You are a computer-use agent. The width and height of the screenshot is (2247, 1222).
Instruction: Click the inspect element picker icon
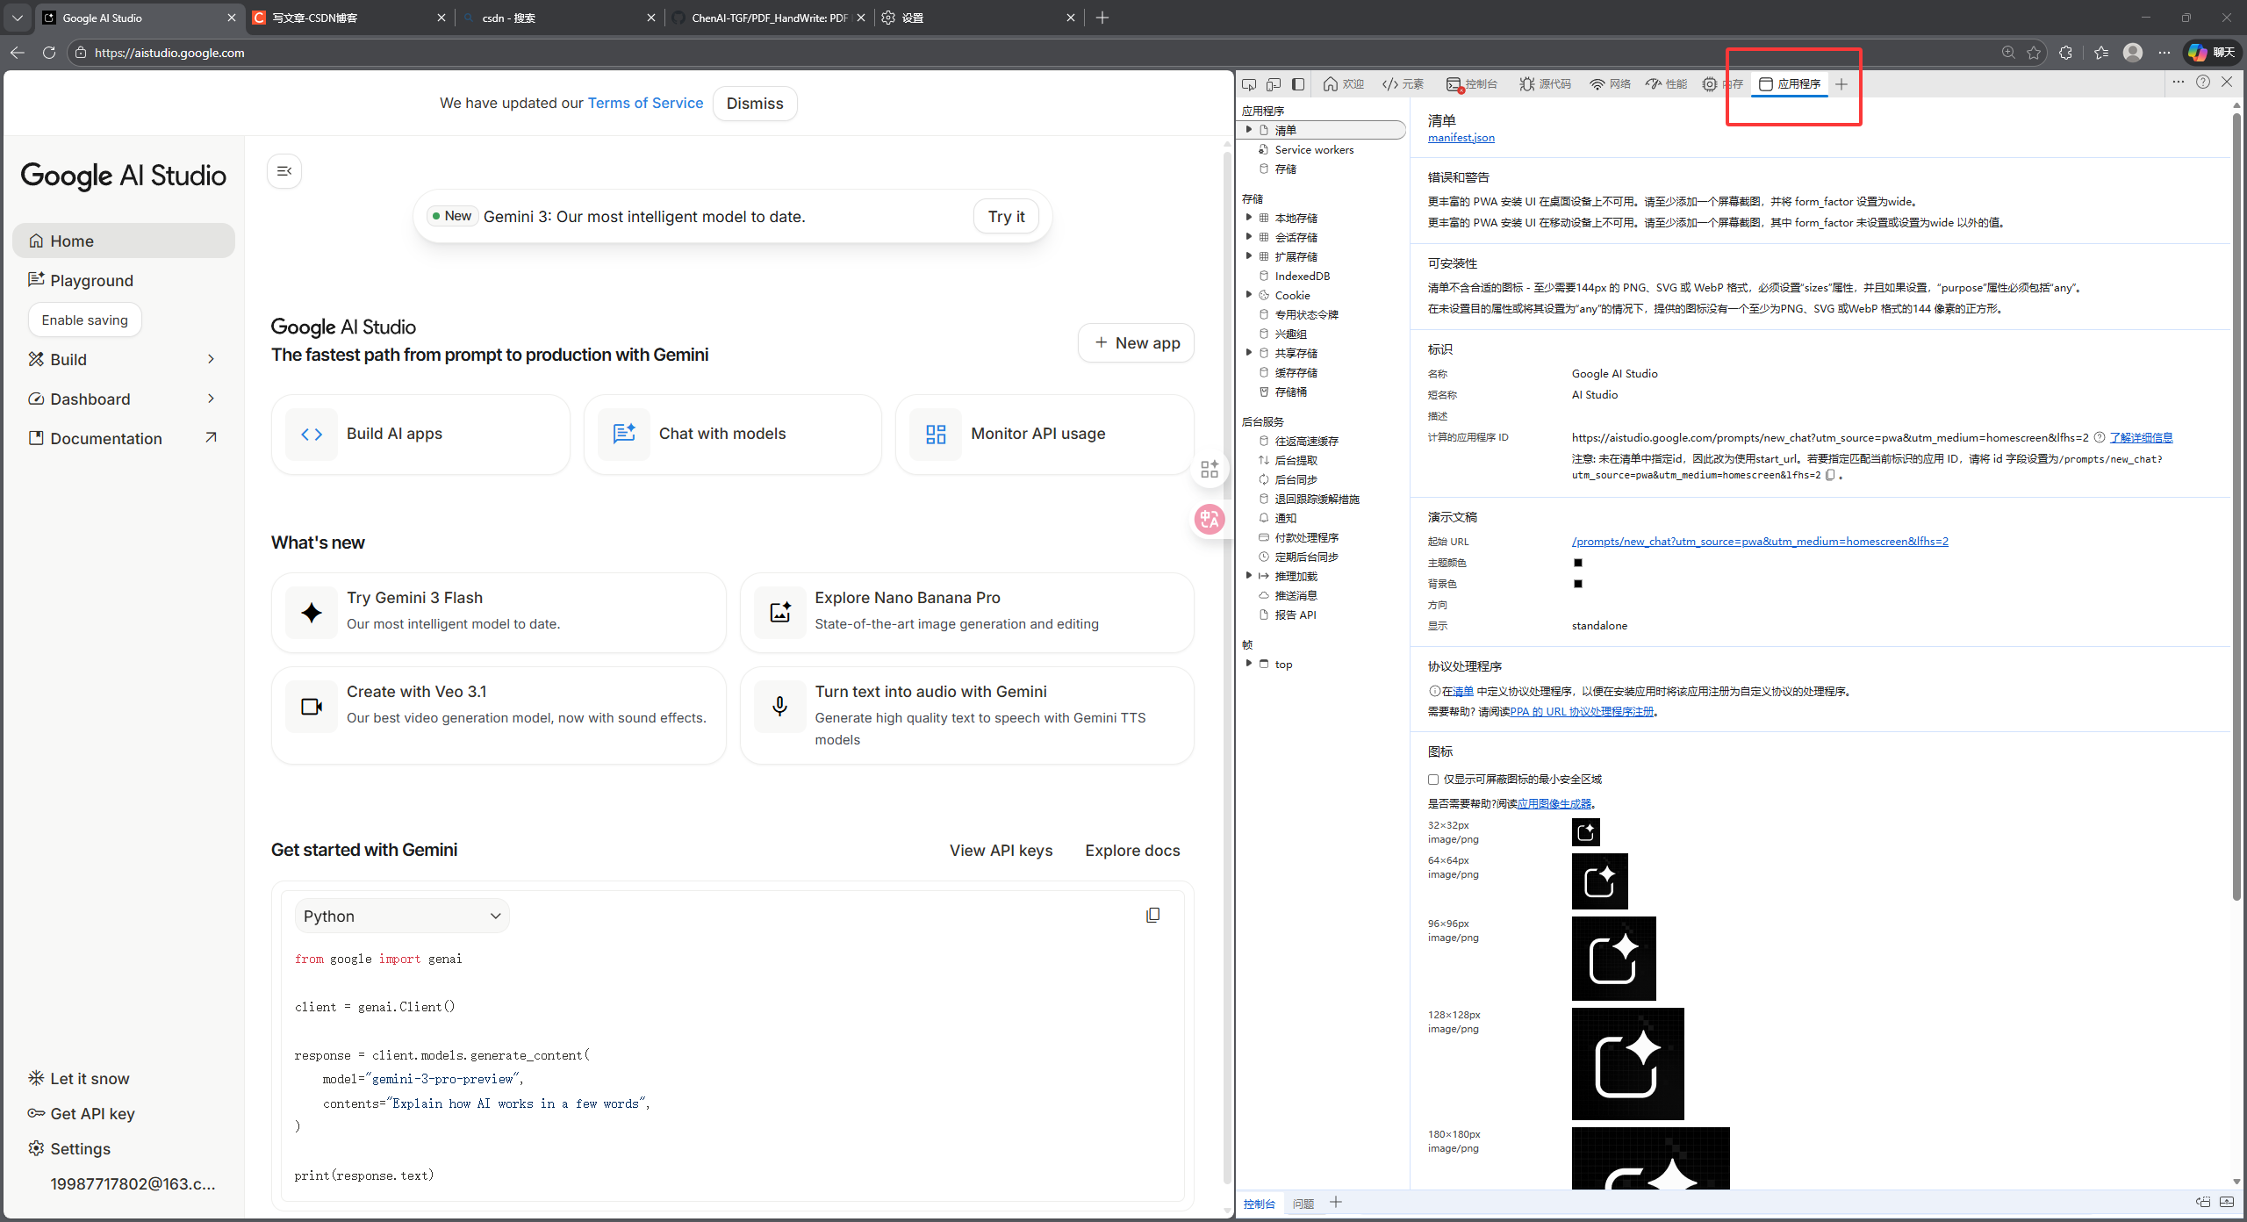pos(1249,84)
